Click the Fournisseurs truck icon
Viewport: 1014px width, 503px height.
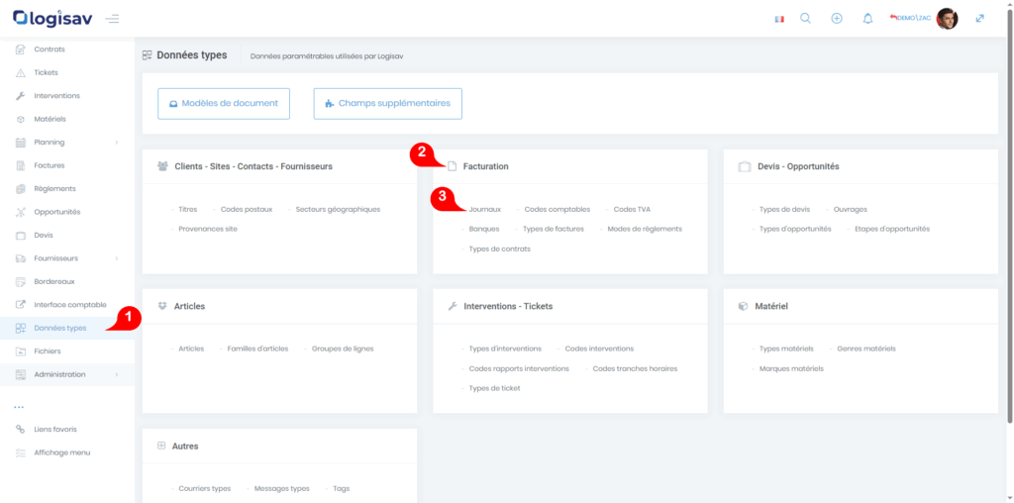click(20, 258)
